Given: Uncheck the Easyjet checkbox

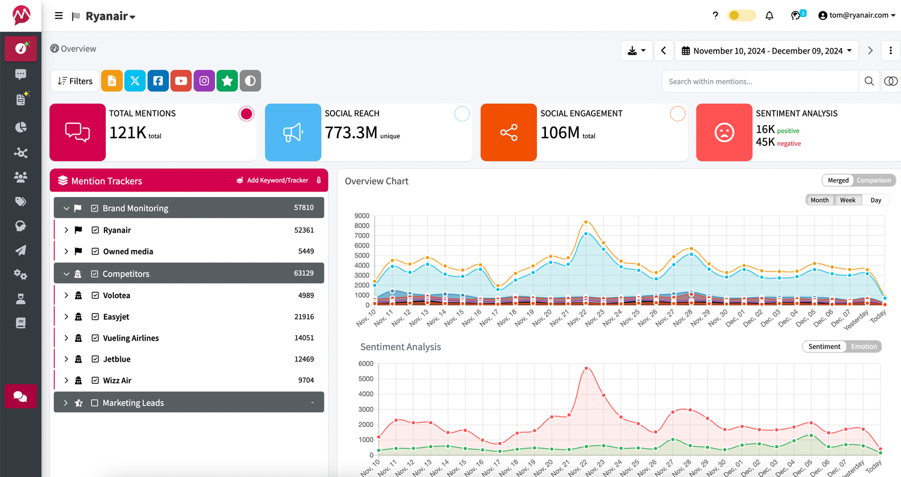Looking at the screenshot, I should point(94,317).
